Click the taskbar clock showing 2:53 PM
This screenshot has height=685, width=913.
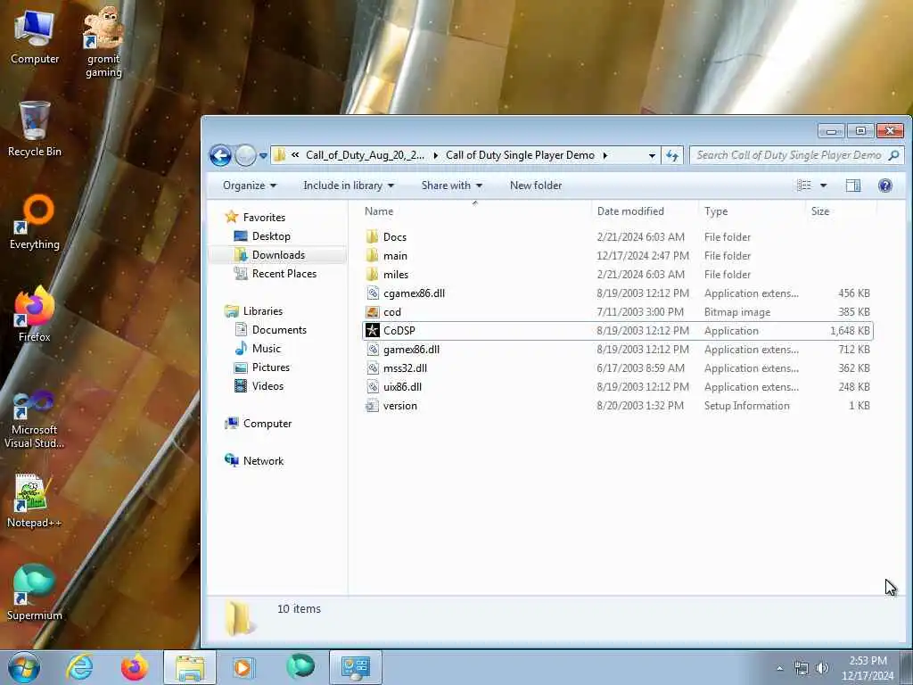click(x=868, y=668)
